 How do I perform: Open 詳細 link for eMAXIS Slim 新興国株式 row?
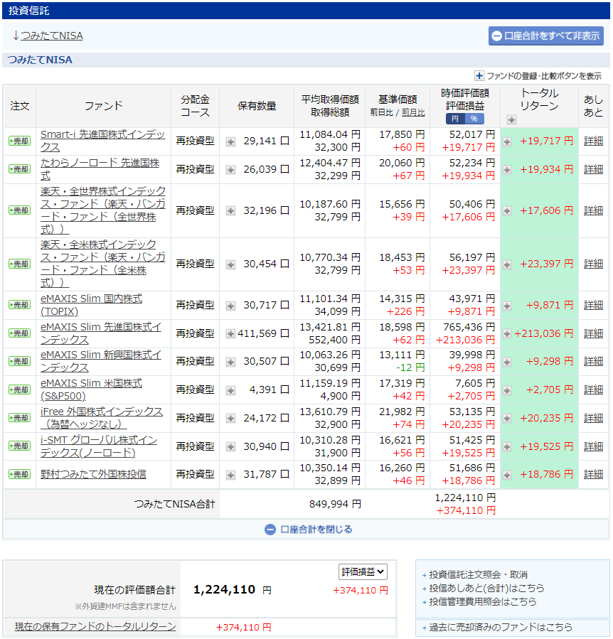(593, 362)
